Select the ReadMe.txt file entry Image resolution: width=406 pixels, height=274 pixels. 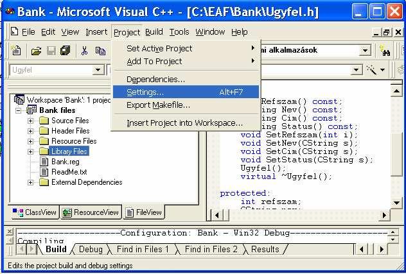click(69, 172)
